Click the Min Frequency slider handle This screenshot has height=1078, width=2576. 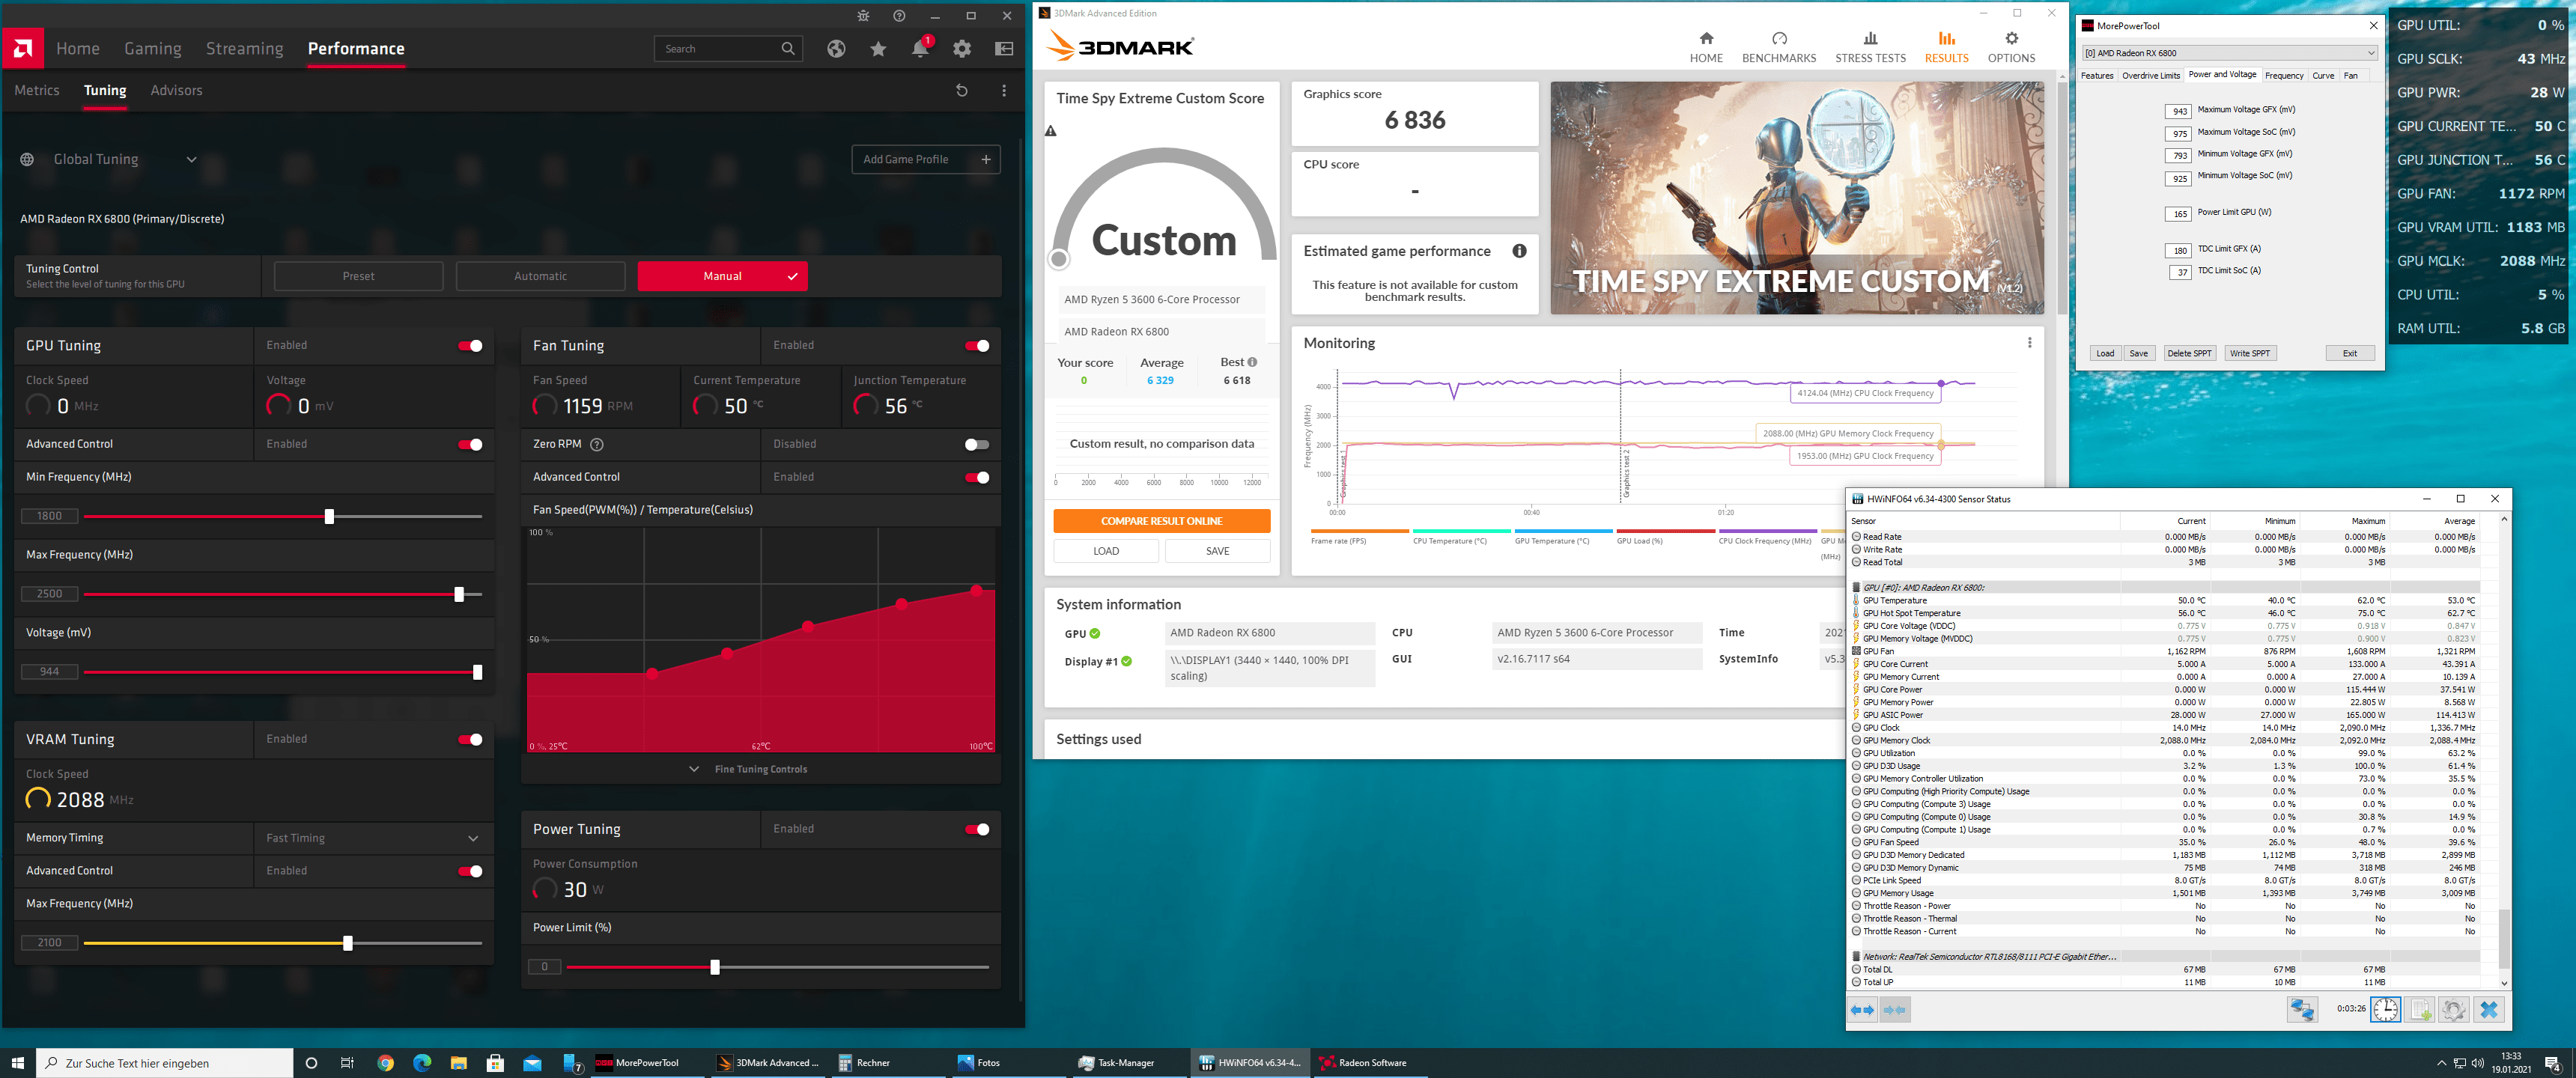coord(329,516)
